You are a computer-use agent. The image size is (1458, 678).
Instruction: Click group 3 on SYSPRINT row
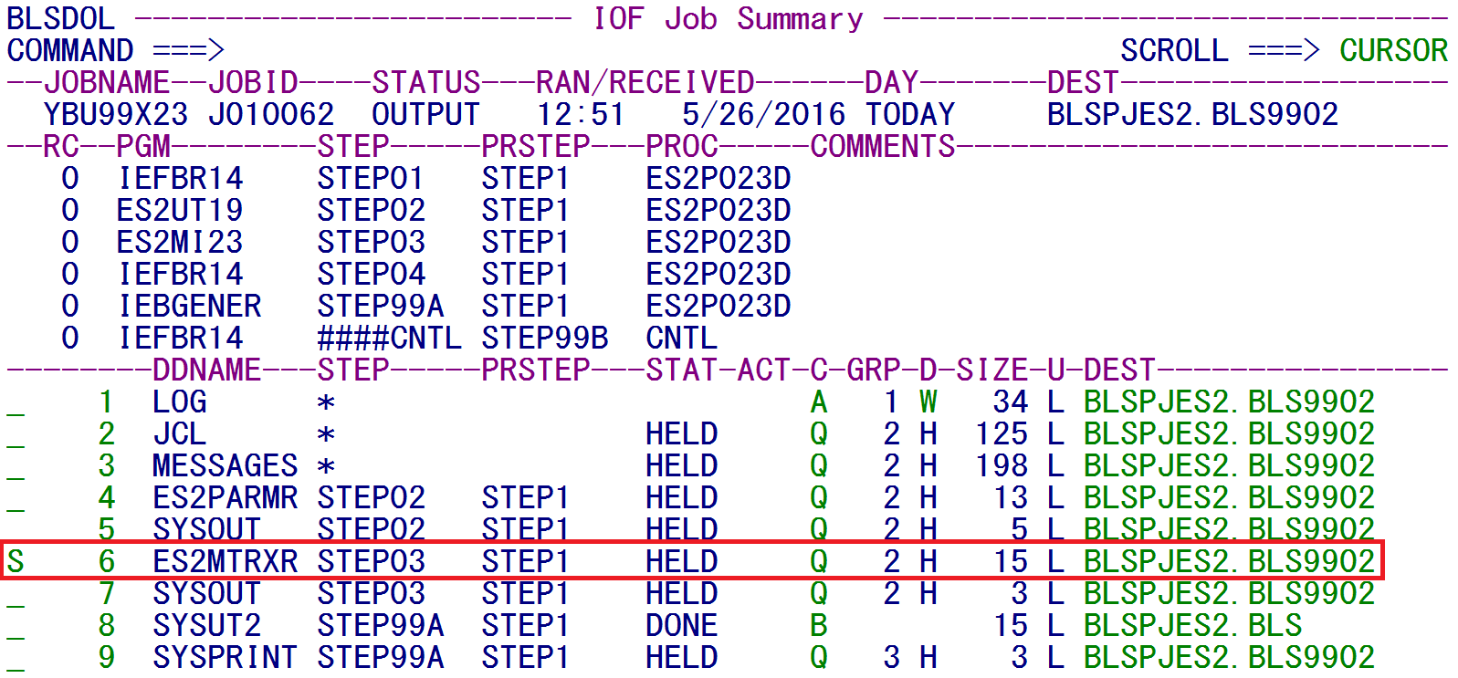coord(892,658)
